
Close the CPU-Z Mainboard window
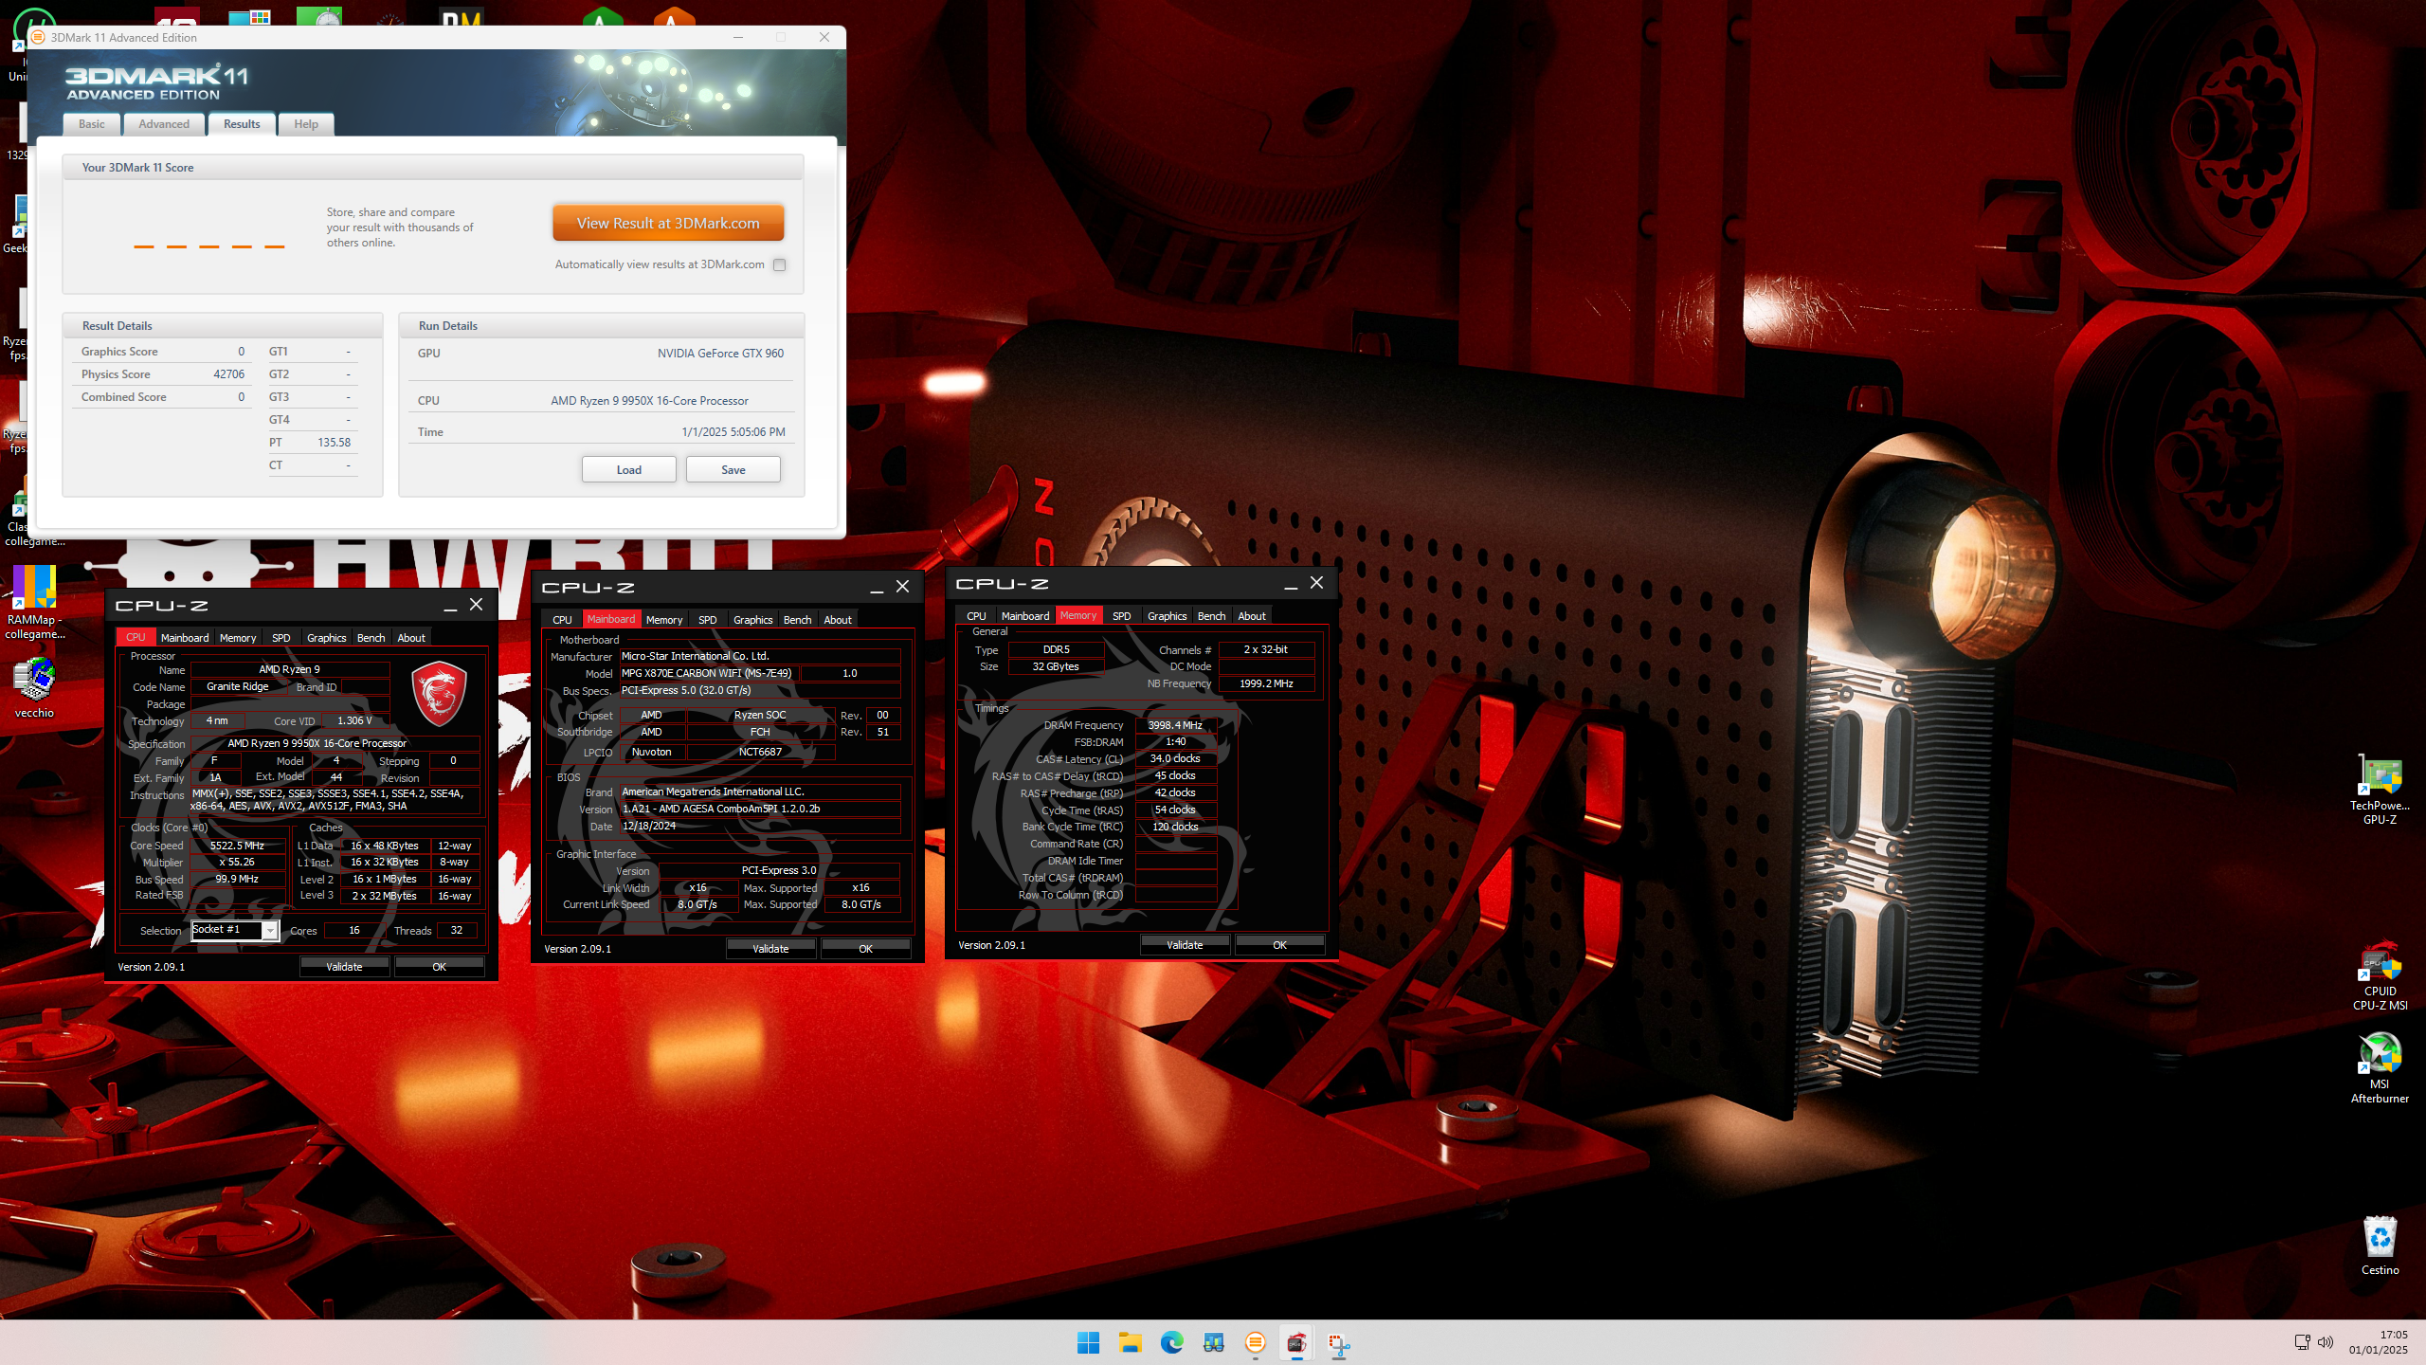[x=902, y=587]
